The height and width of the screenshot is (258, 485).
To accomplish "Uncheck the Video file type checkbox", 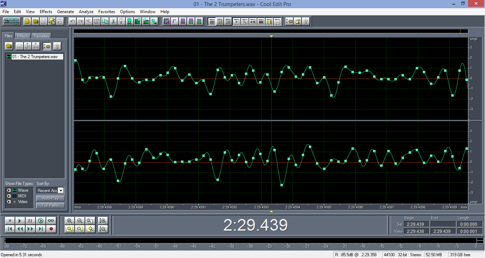I will [9, 202].
